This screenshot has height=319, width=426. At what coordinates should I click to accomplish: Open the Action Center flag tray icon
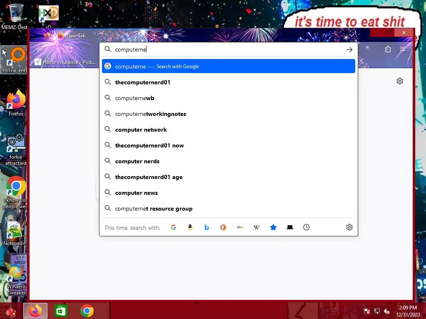coord(367,311)
